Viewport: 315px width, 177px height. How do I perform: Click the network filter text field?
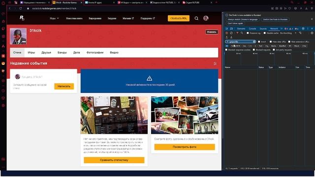pyautogui.click(x=241, y=41)
